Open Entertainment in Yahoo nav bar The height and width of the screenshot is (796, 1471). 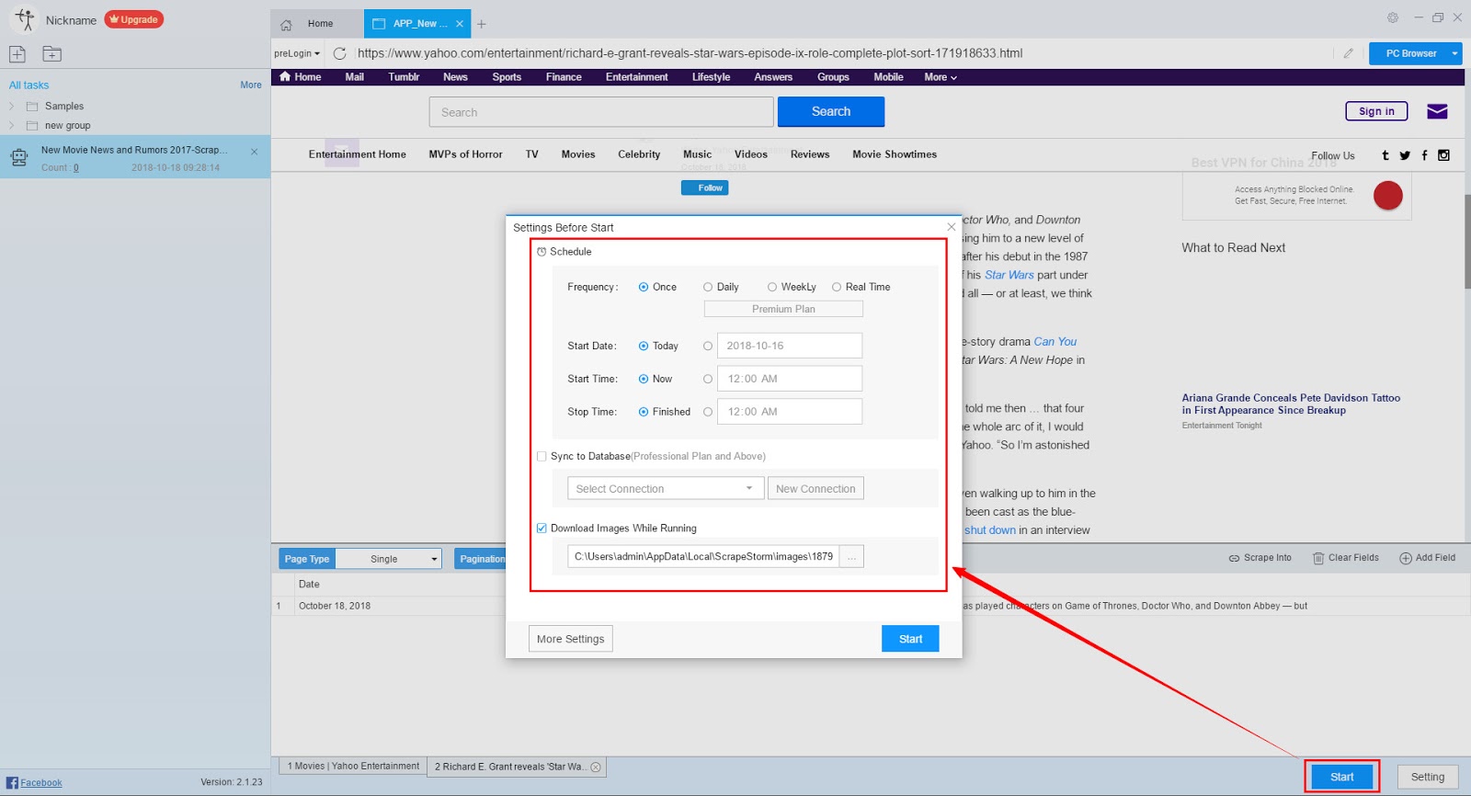636,77
